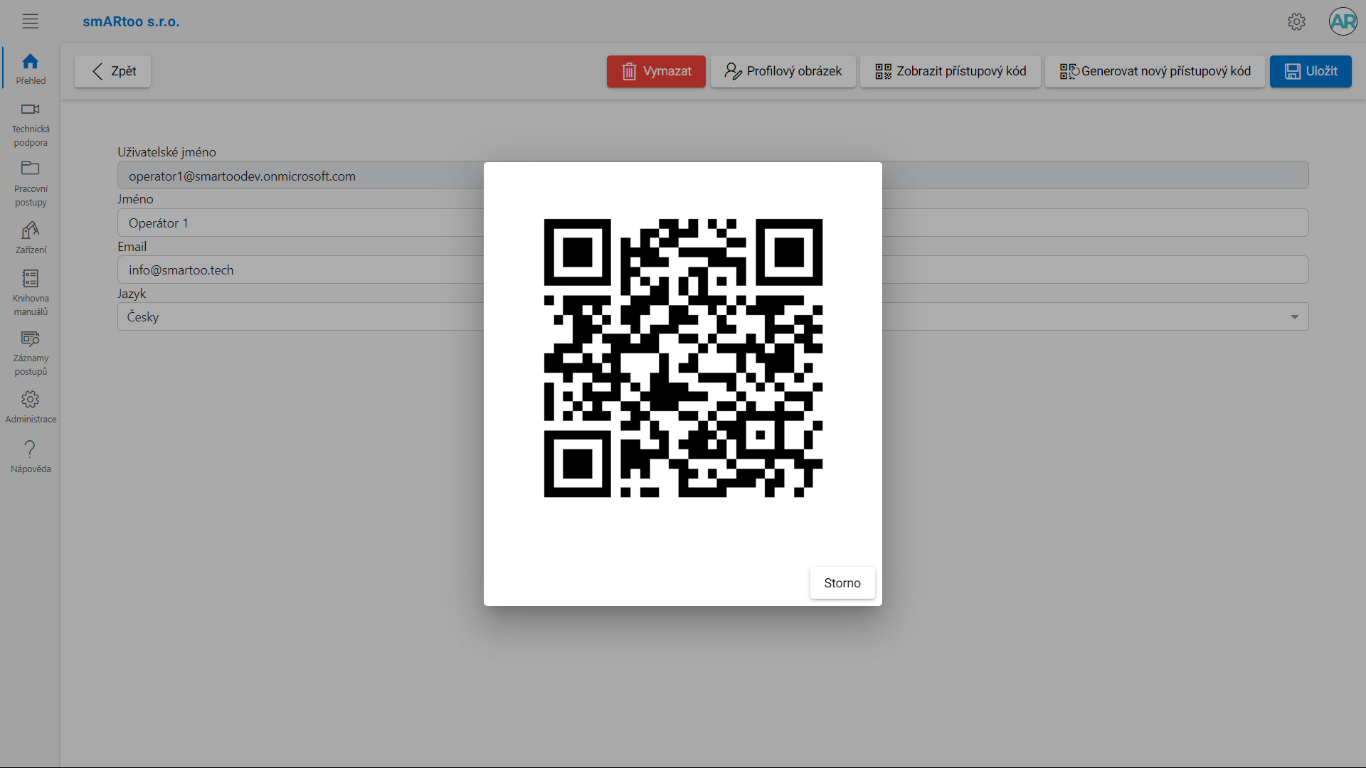Click the QR code image

683,358
